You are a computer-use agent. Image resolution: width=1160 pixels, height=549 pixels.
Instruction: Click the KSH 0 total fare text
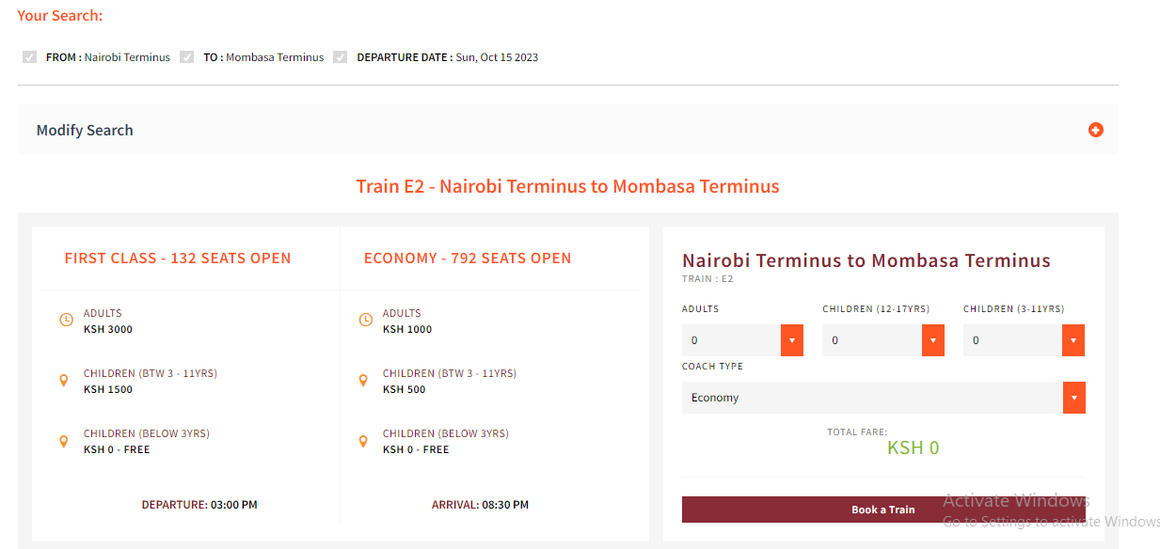pyautogui.click(x=913, y=447)
